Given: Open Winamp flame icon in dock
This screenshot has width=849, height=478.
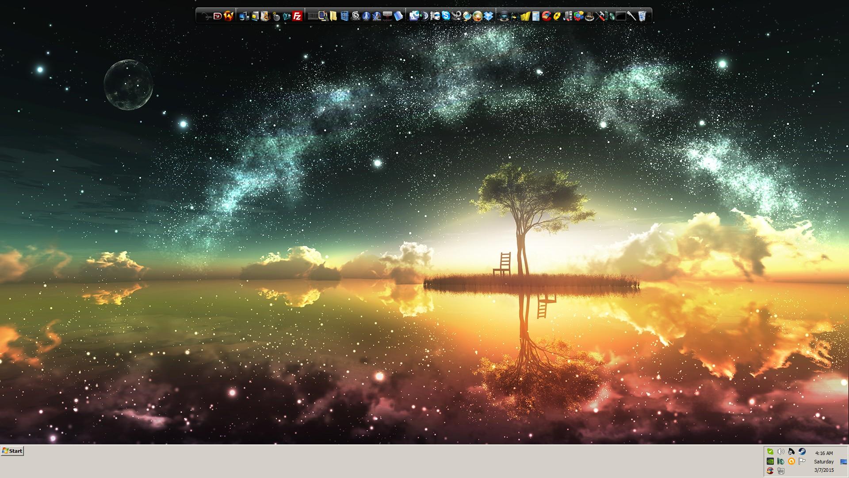Looking at the screenshot, I should tap(229, 16).
